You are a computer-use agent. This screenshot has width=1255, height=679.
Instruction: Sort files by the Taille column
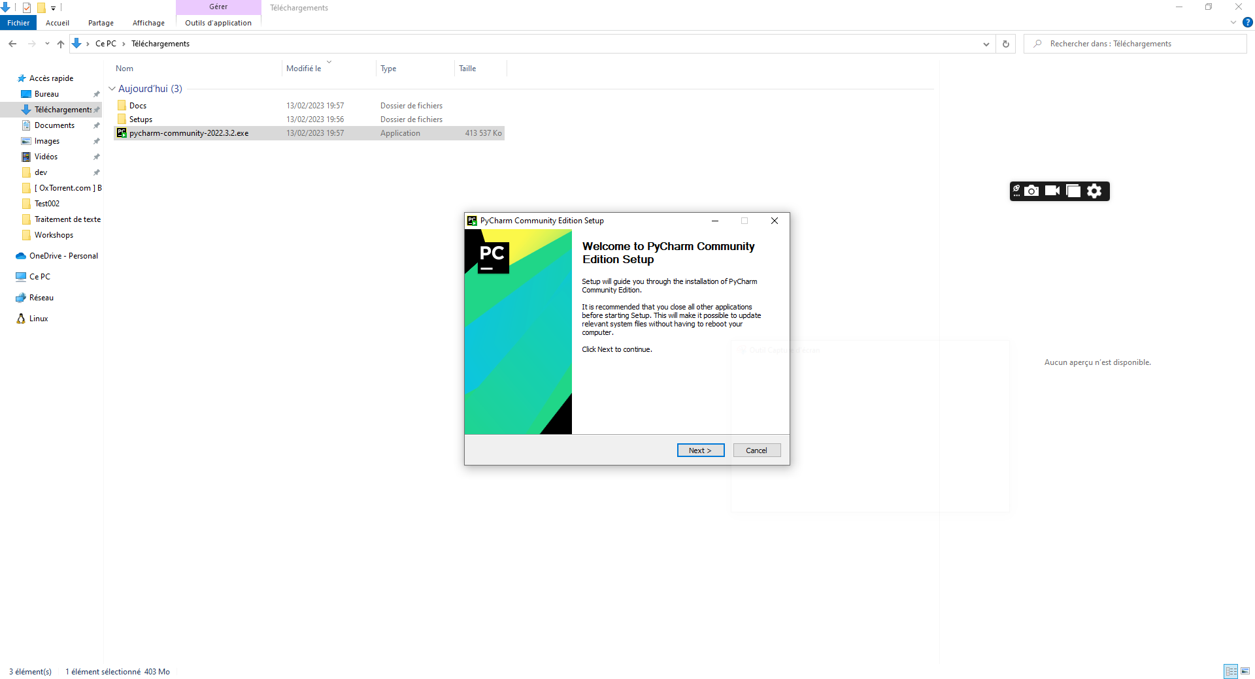pyautogui.click(x=480, y=69)
